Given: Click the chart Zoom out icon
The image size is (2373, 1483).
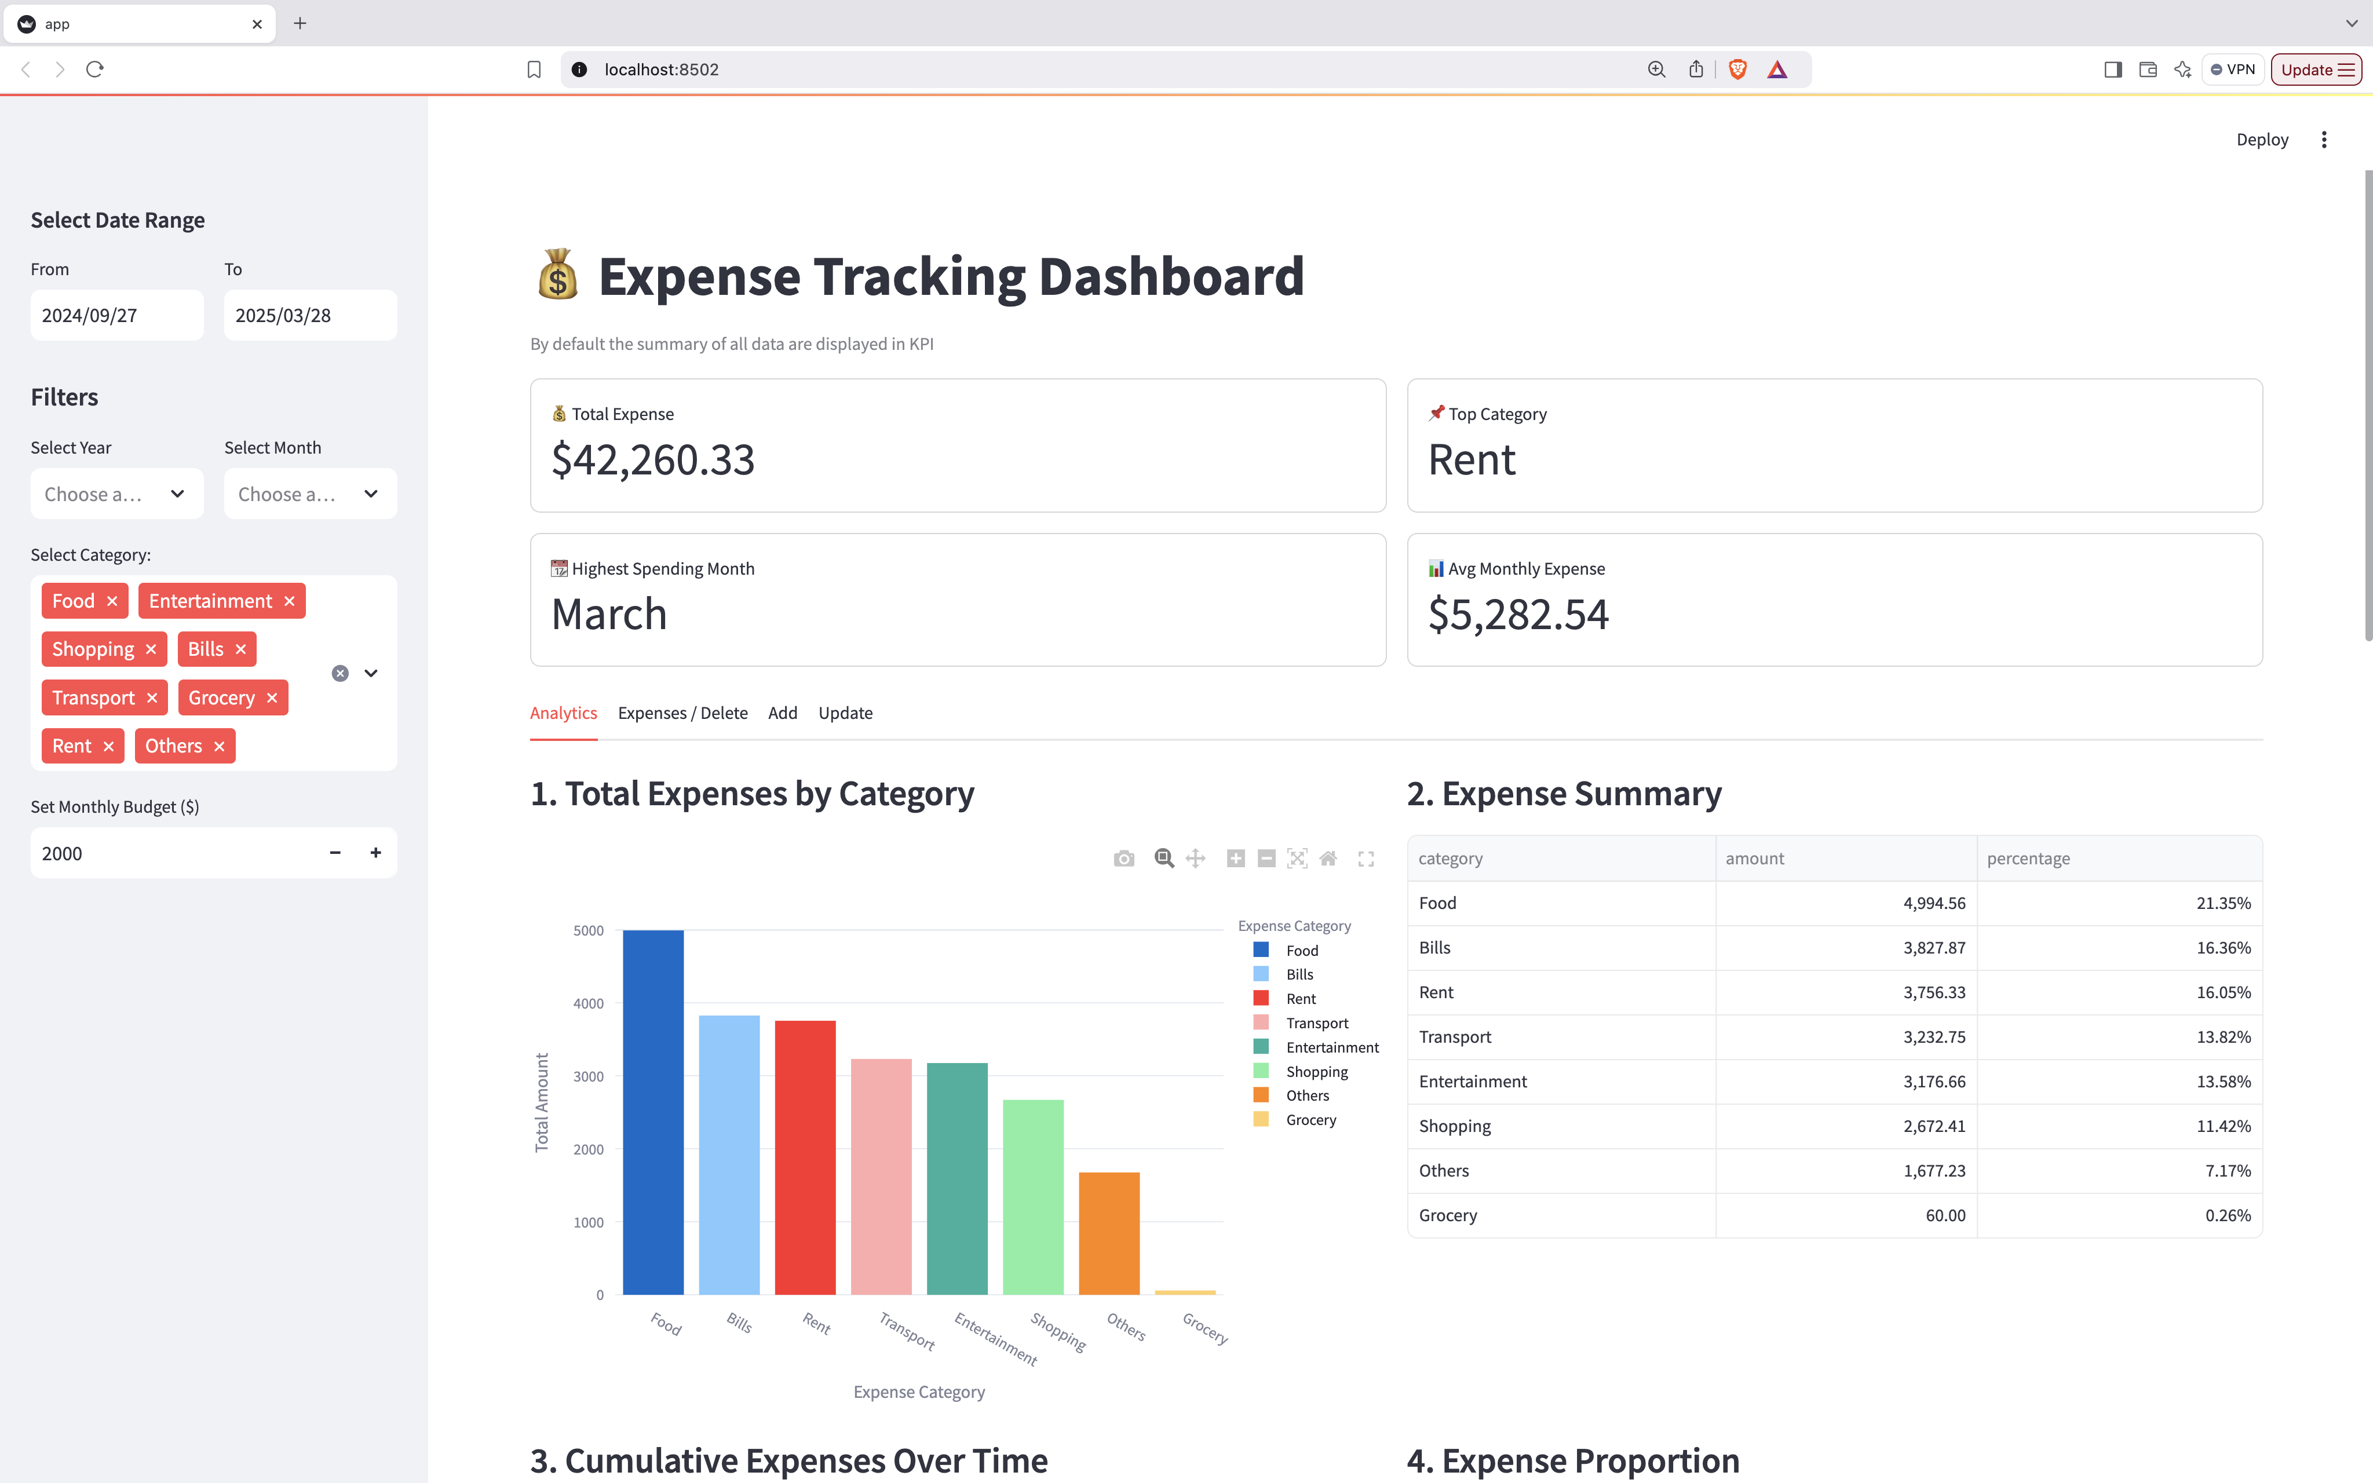Looking at the screenshot, I should (x=1267, y=858).
